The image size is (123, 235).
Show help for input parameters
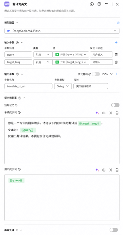tap(17, 43)
